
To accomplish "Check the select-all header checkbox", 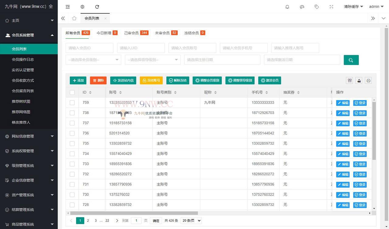I will coord(72,93).
